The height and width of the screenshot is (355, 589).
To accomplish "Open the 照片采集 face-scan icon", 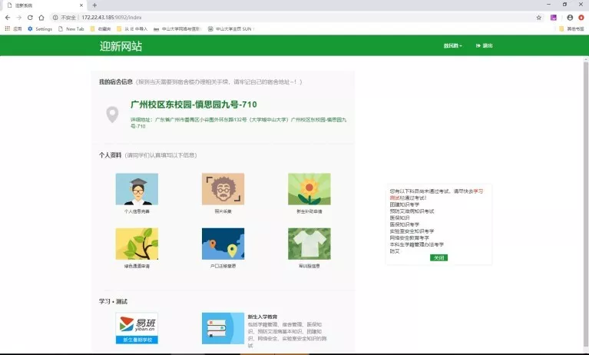I will point(223,189).
